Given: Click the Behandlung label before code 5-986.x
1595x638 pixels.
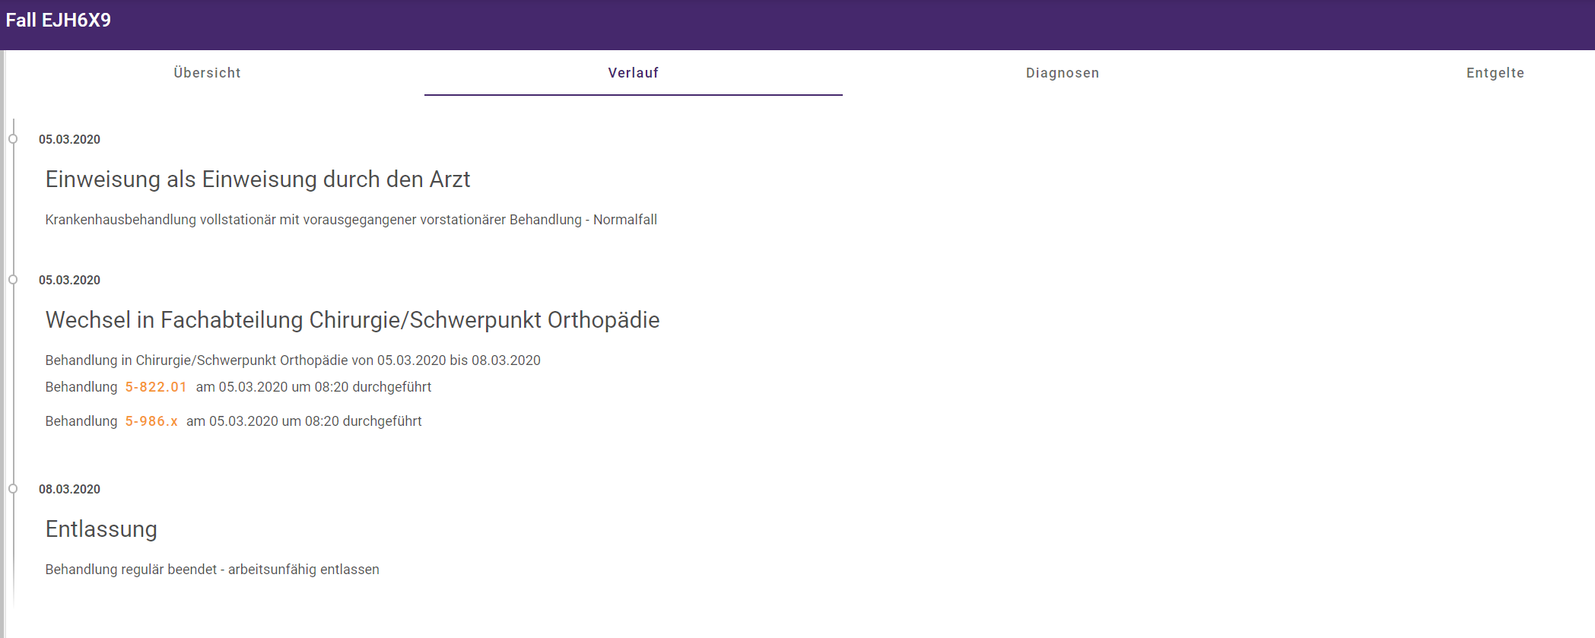Looking at the screenshot, I should point(81,421).
